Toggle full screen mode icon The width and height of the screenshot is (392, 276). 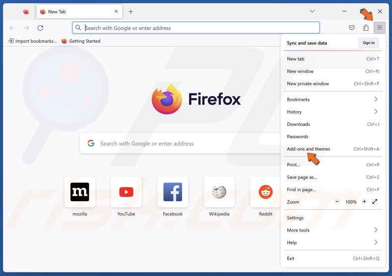coord(375,202)
